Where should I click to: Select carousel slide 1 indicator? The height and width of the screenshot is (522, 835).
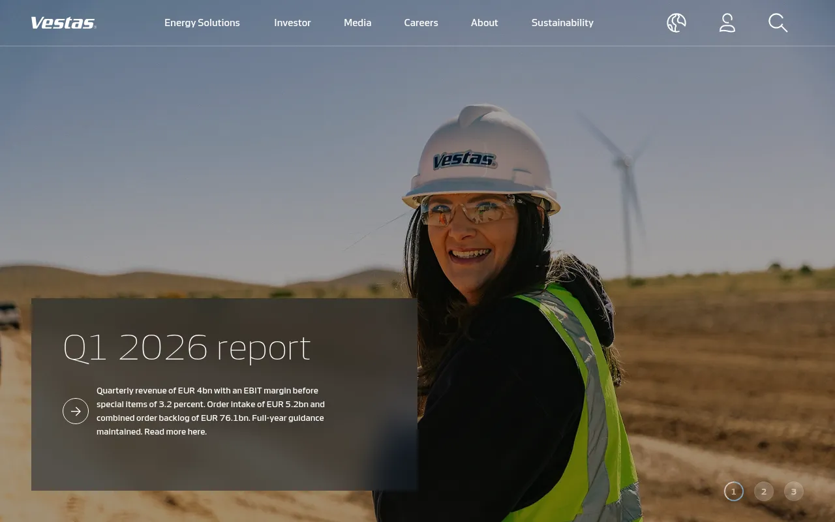(x=734, y=491)
